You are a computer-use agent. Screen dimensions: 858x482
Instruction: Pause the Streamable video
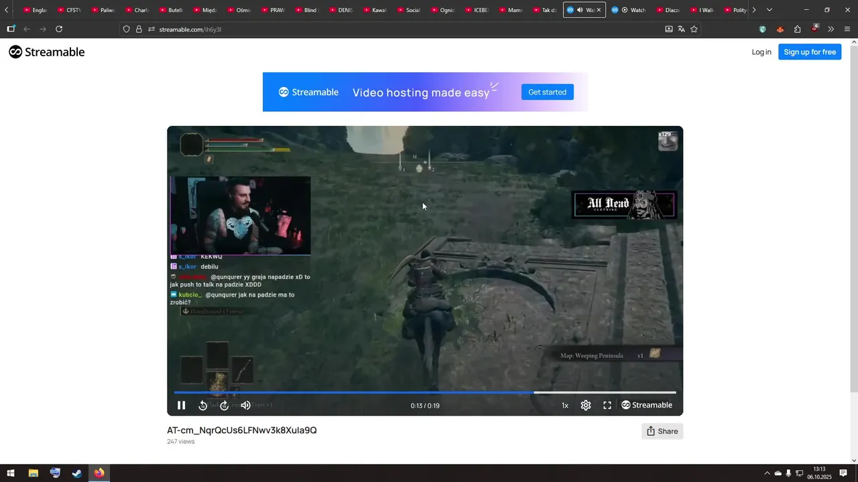pos(181,405)
